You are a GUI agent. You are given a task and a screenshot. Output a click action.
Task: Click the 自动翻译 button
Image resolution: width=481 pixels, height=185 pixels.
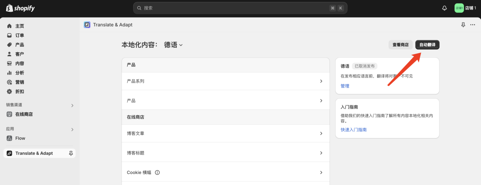tap(427, 45)
